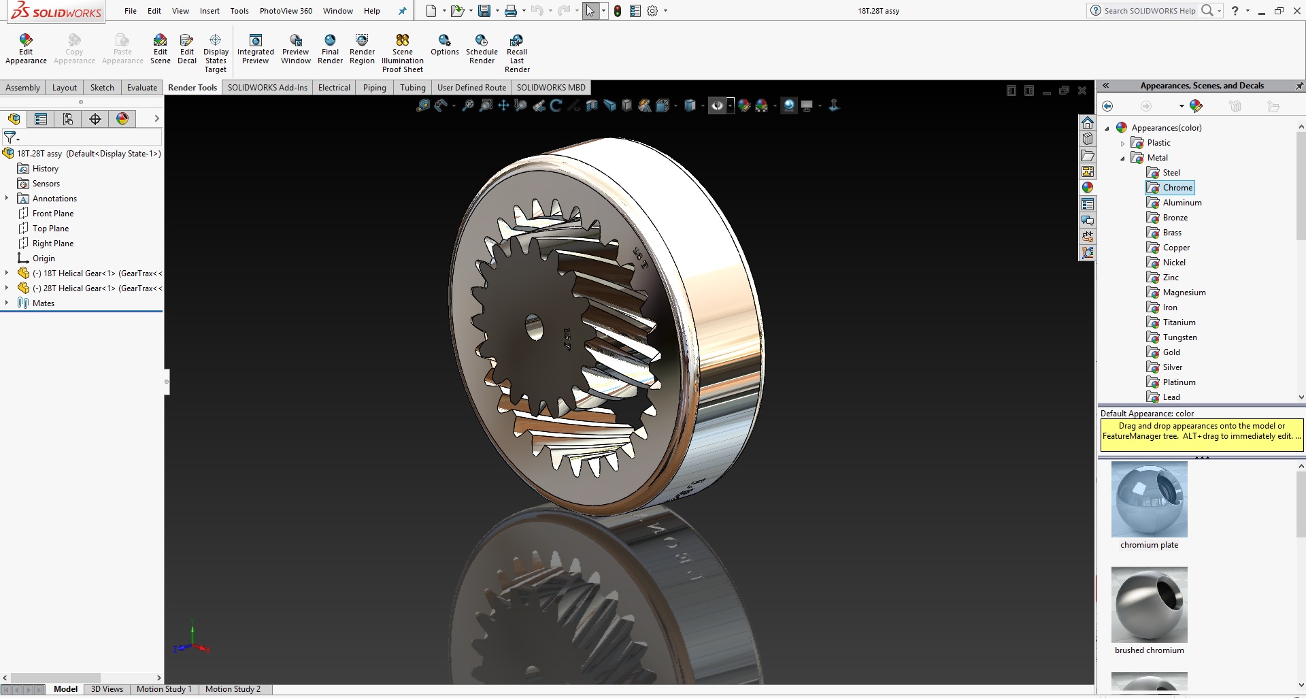Switch to the DisplayManager tab
The width and height of the screenshot is (1306, 698).
coord(122,119)
